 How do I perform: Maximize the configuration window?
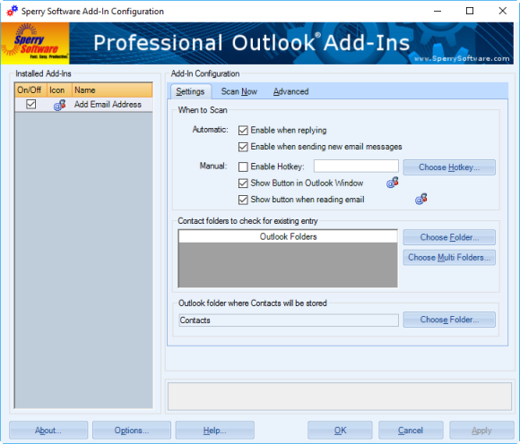(x=470, y=11)
